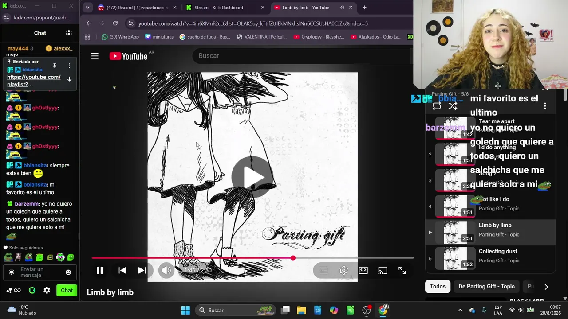
Task: Open playlist more options menu
Action: pyautogui.click(x=545, y=106)
